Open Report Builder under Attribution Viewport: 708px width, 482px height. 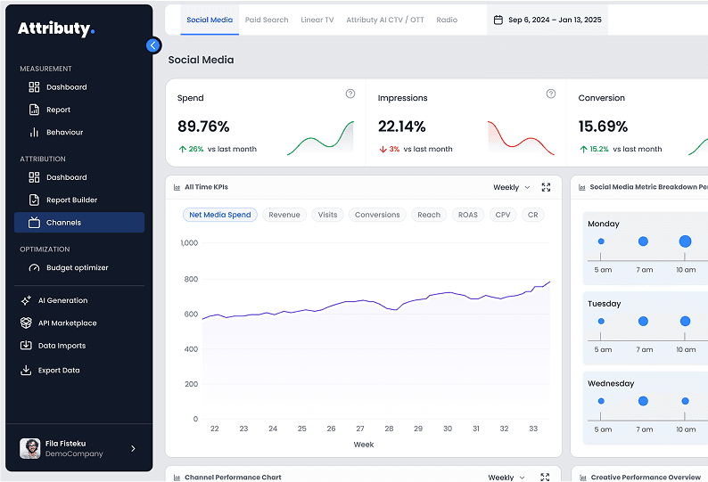coord(71,200)
